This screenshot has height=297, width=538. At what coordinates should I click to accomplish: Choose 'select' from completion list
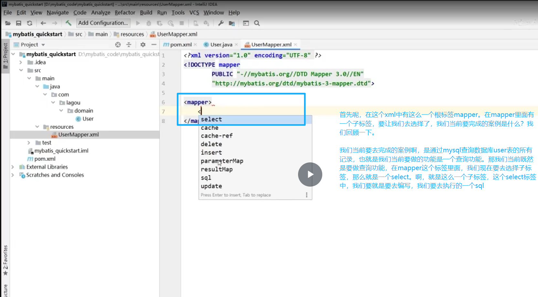(x=255, y=119)
